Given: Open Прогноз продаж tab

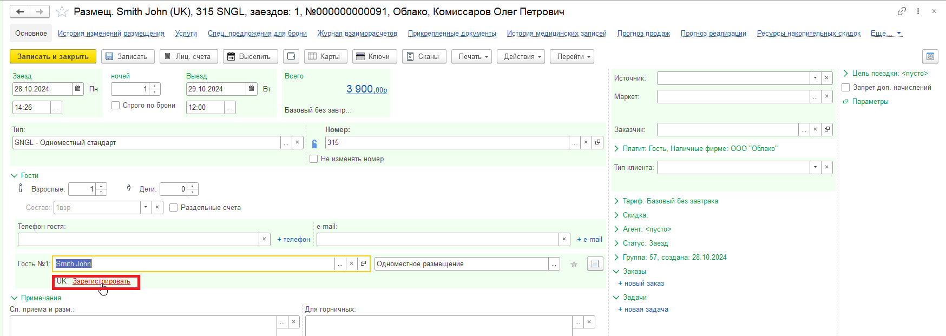Looking at the screenshot, I should (x=643, y=33).
